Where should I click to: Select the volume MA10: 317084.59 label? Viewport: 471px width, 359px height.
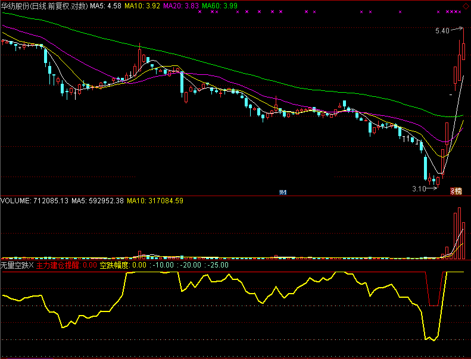click(155, 201)
